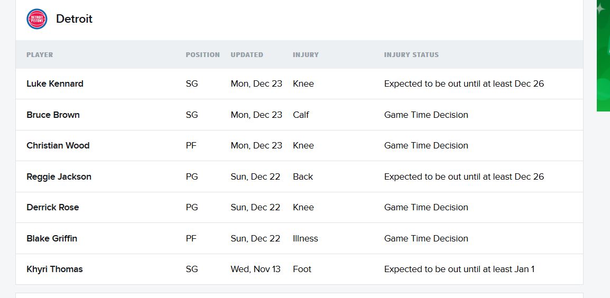Sort by the Position column header
Viewport: 610px width, 298px height.
(x=202, y=54)
